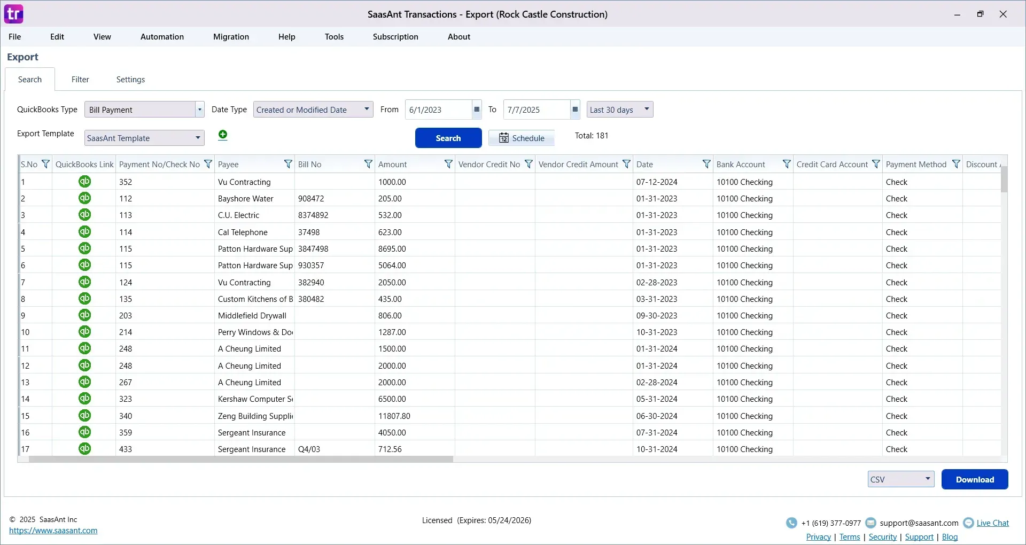The width and height of the screenshot is (1026, 545).
Task: Open the saasant.com website link
Action: [53, 531]
